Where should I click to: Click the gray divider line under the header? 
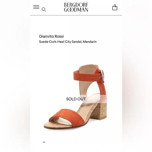76,15
